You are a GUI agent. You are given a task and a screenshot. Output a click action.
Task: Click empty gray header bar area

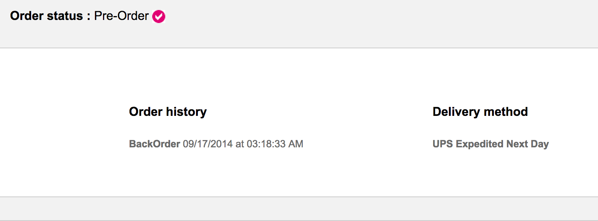(346, 23)
